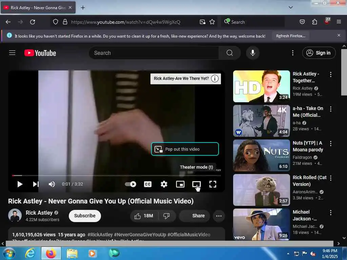Open Firefox extensions puzzle icon
Image resolution: width=347 pixels, height=260 pixels.
pos(314,22)
